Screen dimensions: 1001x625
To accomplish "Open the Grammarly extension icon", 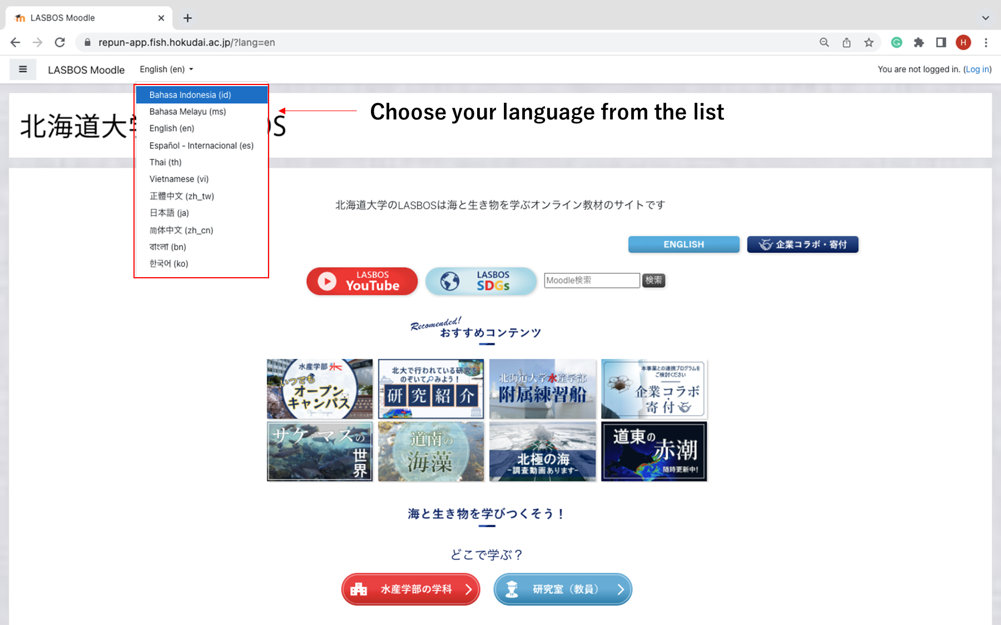I will (x=896, y=42).
